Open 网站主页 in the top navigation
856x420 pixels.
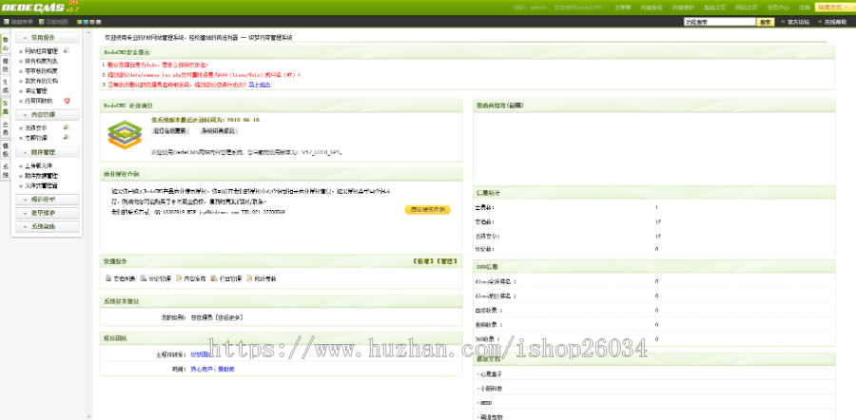click(x=747, y=8)
